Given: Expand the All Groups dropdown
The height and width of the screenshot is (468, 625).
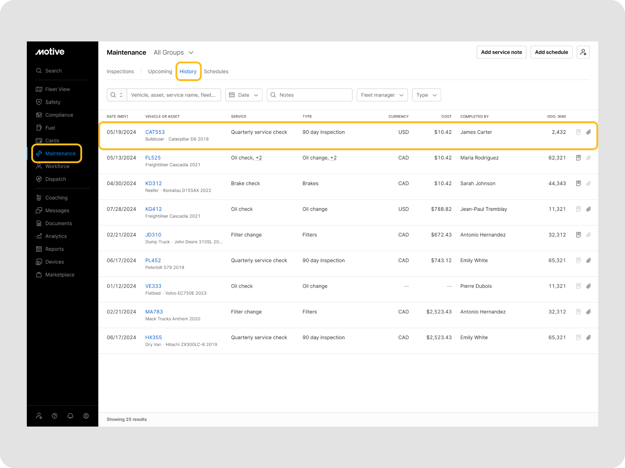Looking at the screenshot, I should (173, 52).
